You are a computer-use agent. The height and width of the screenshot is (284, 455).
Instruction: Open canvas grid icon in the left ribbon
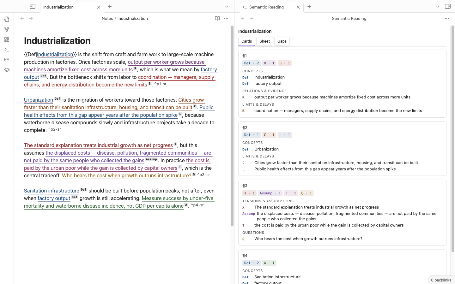coord(7,39)
